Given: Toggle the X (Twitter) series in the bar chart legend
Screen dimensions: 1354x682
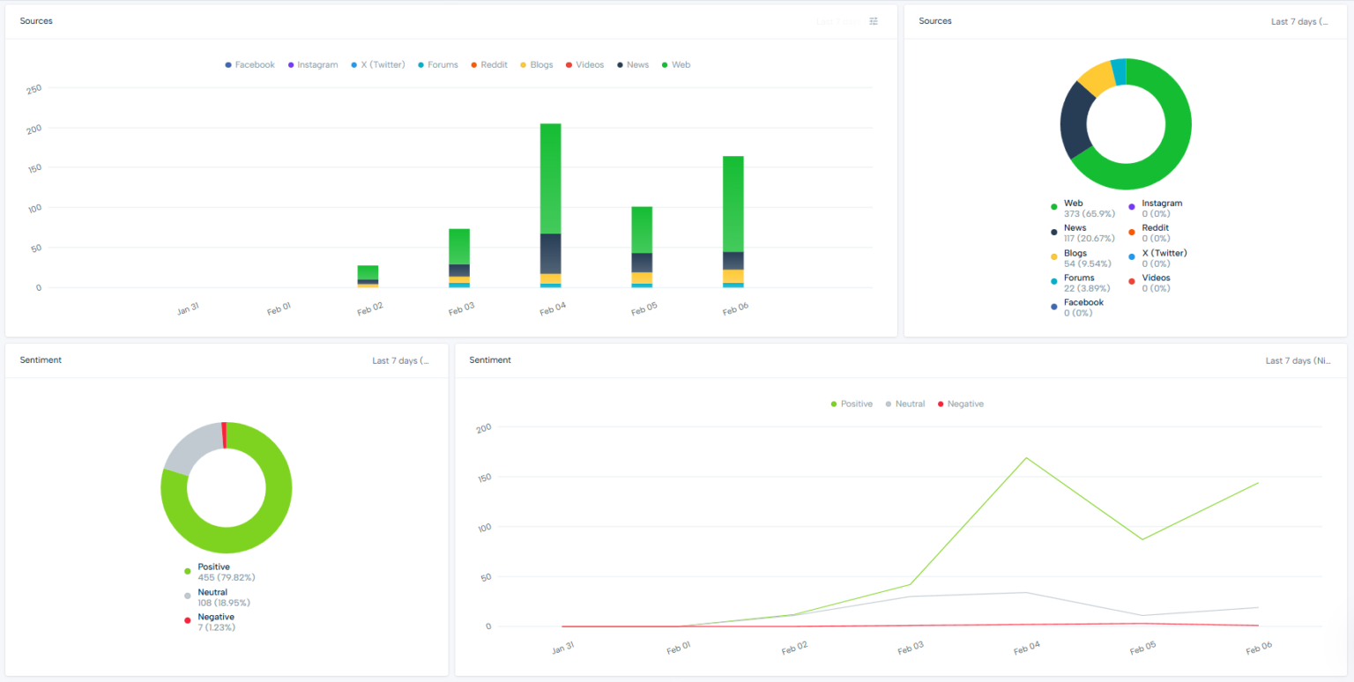Looking at the screenshot, I should pos(354,64).
